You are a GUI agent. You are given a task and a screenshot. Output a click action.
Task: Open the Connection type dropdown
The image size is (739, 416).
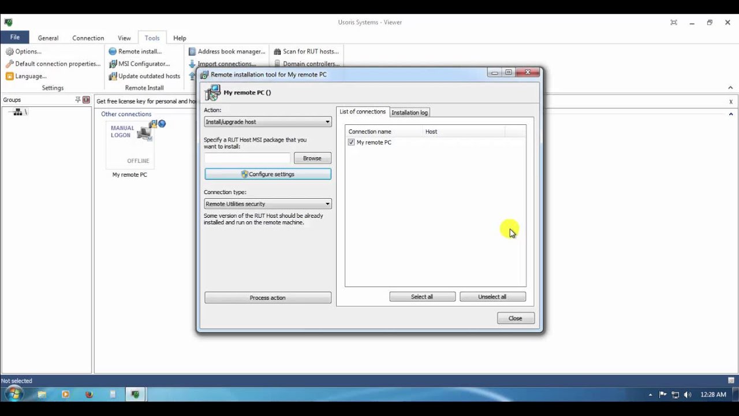click(268, 204)
